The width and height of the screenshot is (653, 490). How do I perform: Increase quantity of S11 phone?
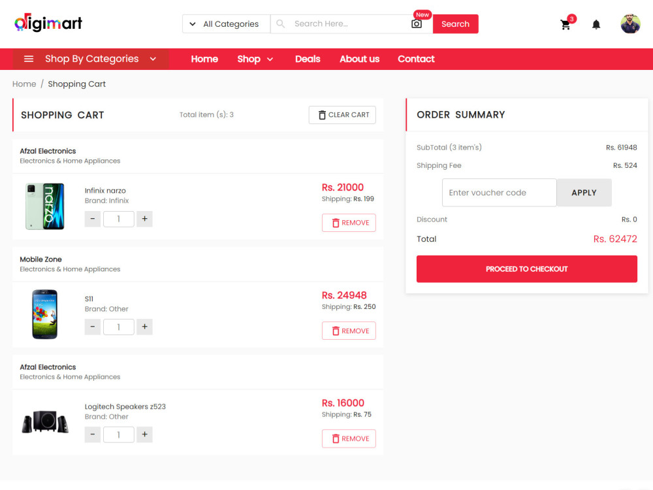point(144,327)
